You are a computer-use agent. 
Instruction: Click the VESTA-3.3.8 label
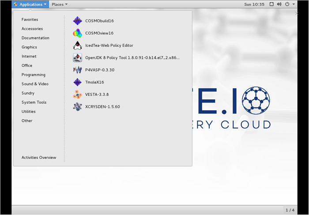pyautogui.click(x=97, y=94)
